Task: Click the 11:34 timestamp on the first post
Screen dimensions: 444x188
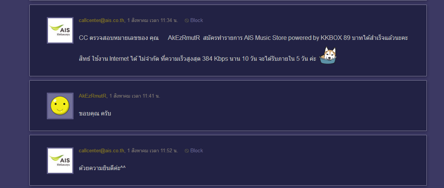Action: click(x=153, y=21)
